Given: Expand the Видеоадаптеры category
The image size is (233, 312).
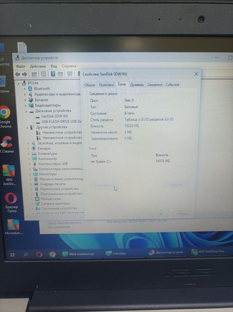Looking at the screenshot, I should coord(25,105).
